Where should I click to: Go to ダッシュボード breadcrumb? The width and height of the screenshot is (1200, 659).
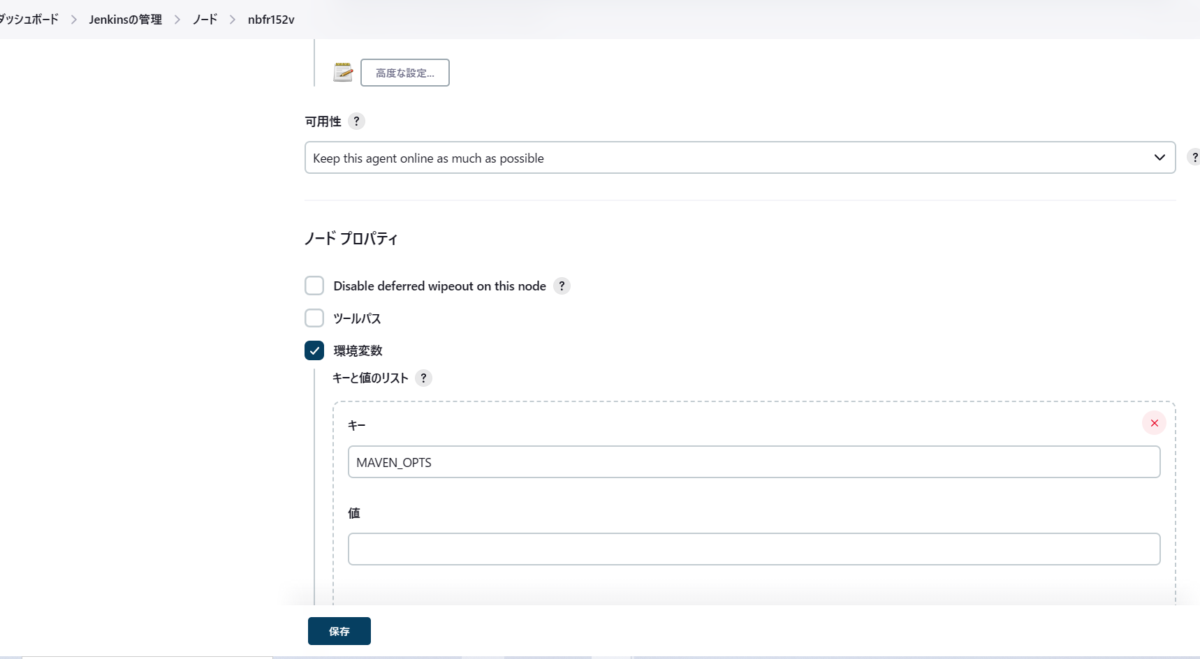[28, 20]
